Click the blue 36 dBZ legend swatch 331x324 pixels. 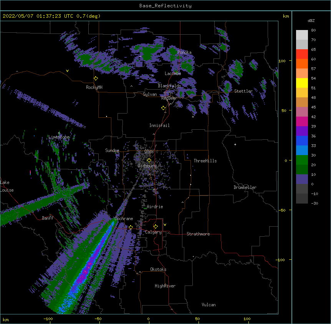[302, 140]
